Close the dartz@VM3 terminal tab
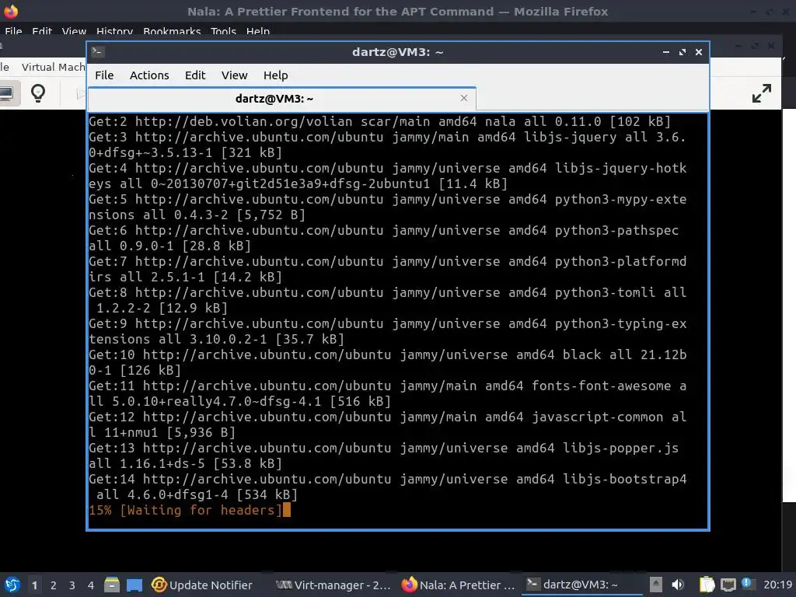The width and height of the screenshot is (796, 597). (463, 98)
